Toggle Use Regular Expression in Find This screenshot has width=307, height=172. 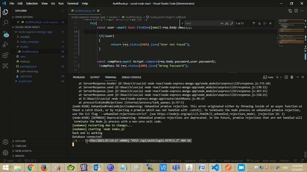click(232, 23)
